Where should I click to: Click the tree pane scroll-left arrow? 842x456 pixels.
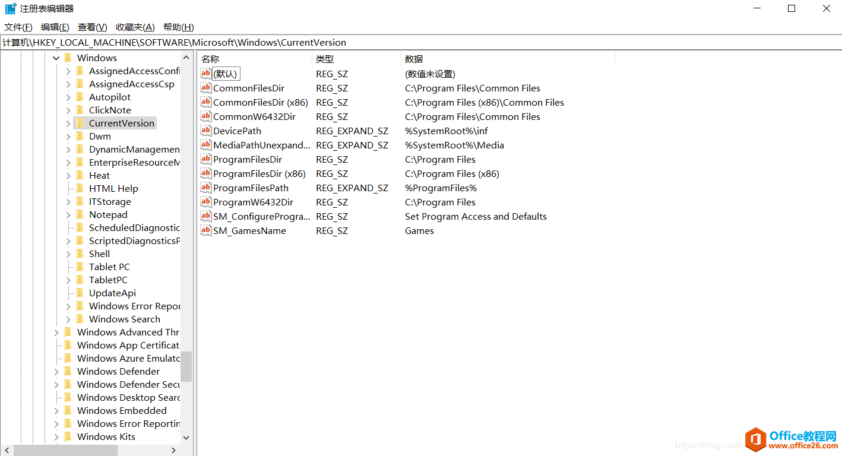pos(6,451)
